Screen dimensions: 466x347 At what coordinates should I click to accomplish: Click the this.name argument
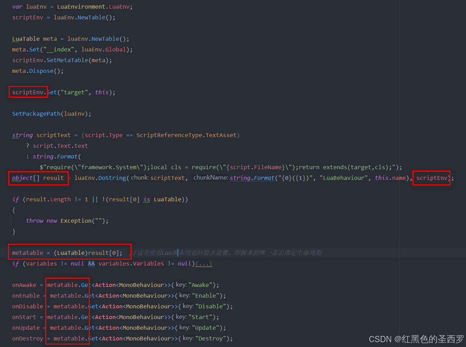point(390,178)
